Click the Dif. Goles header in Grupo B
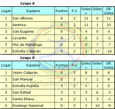Viewport: 115px width, 109px height. tap(109, 65)
